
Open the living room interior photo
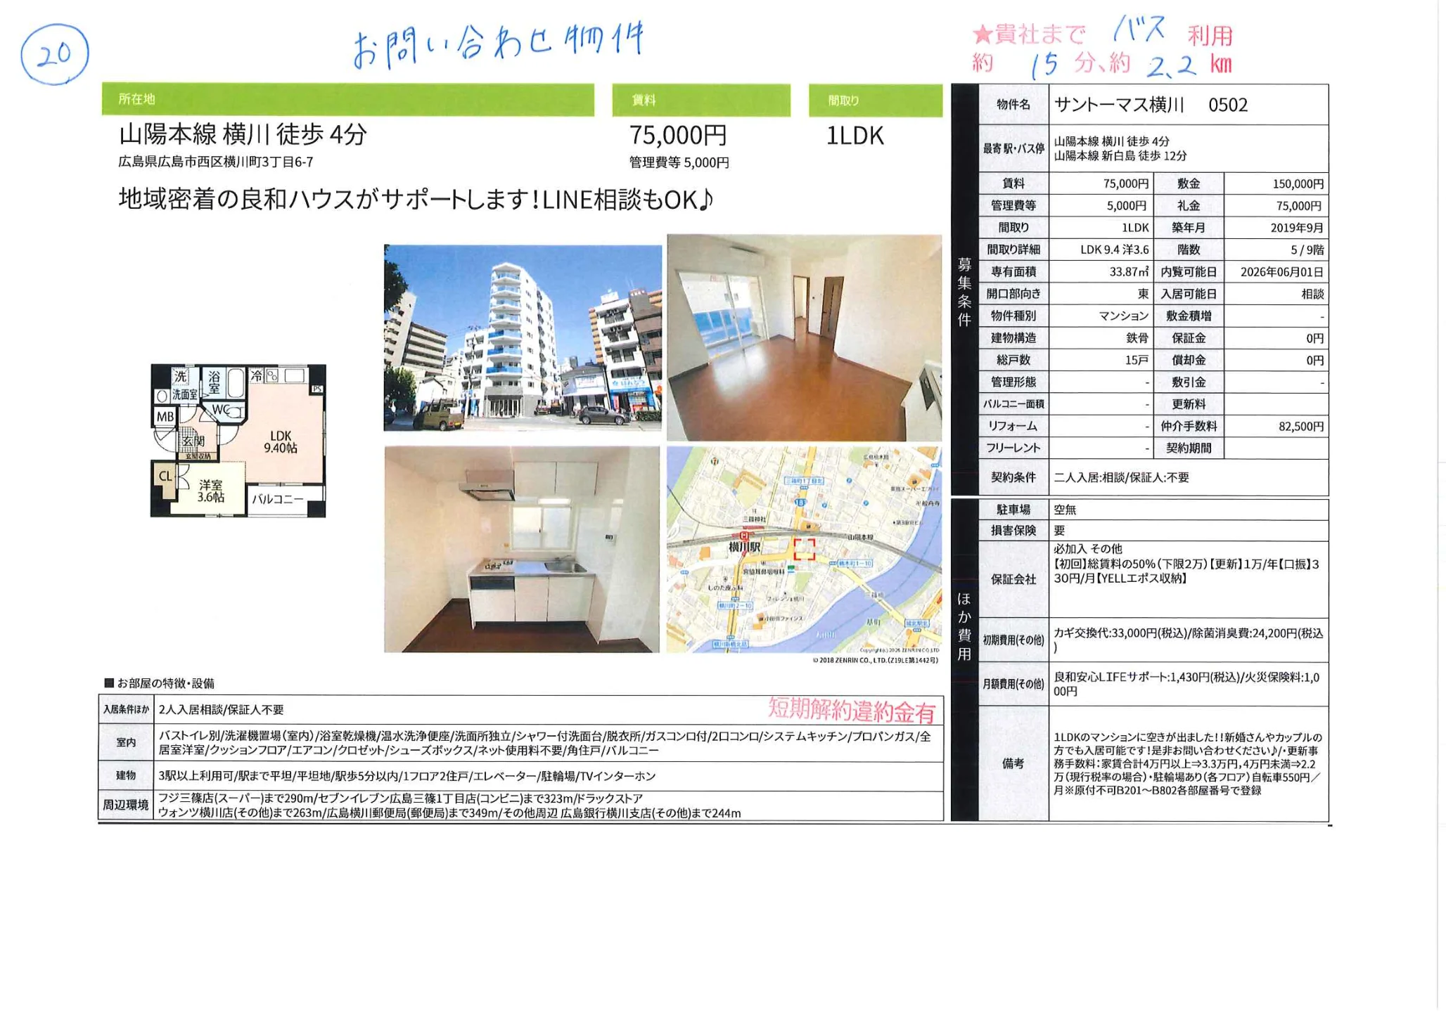pyautogui.click(x=803, y=337)
